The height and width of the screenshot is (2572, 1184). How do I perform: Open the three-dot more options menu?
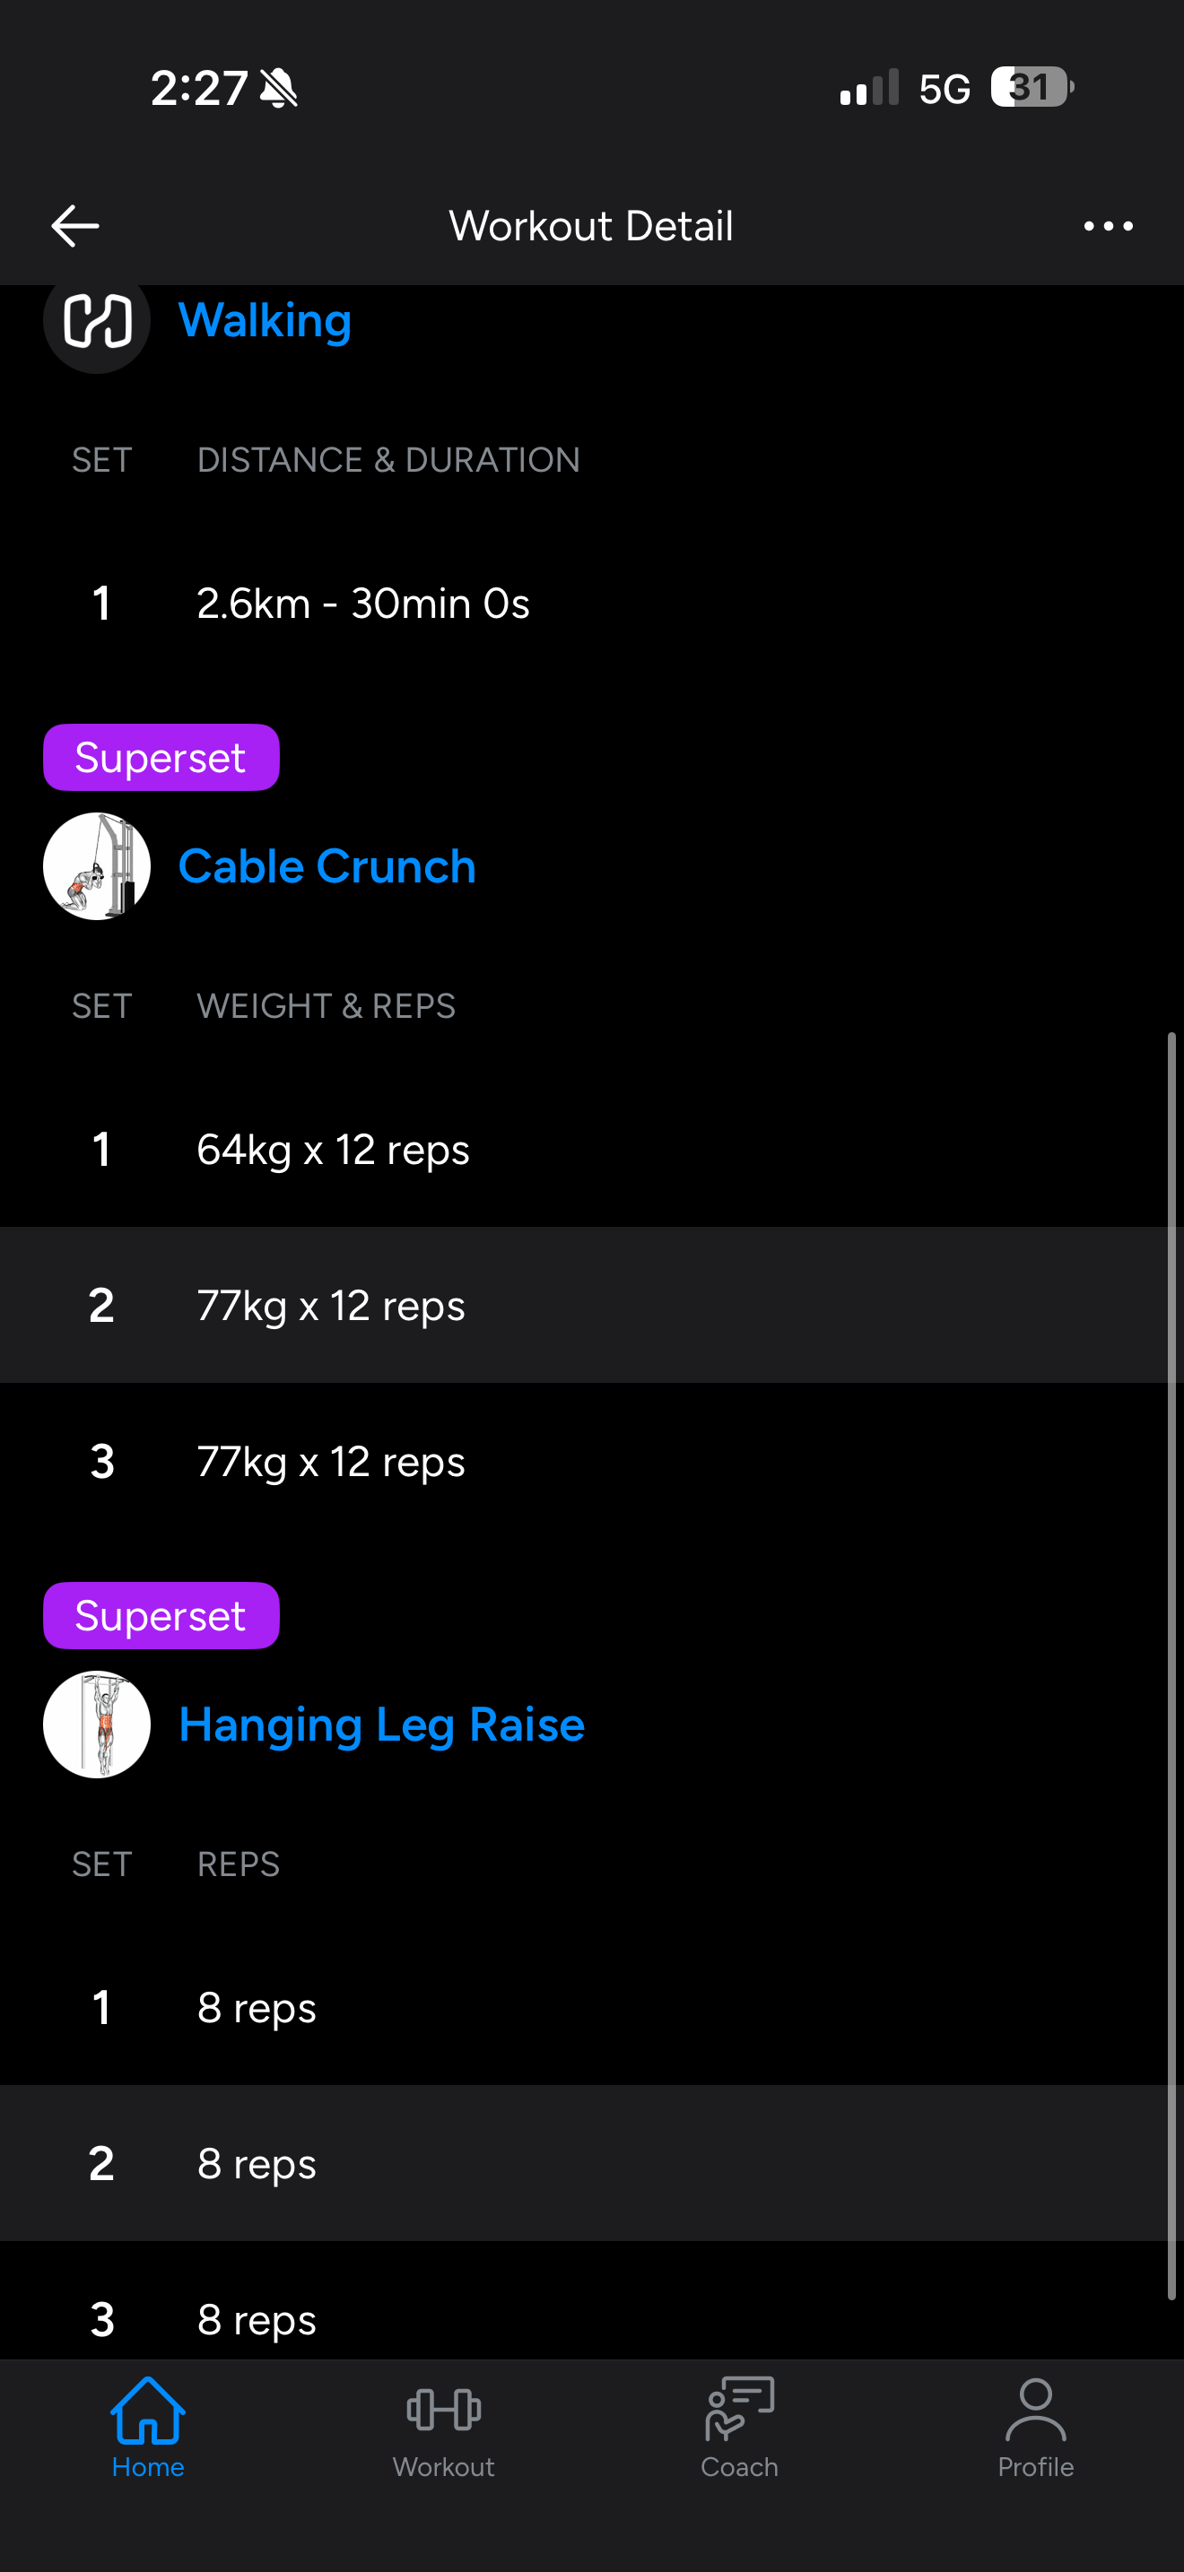[x=1108, y=227]
